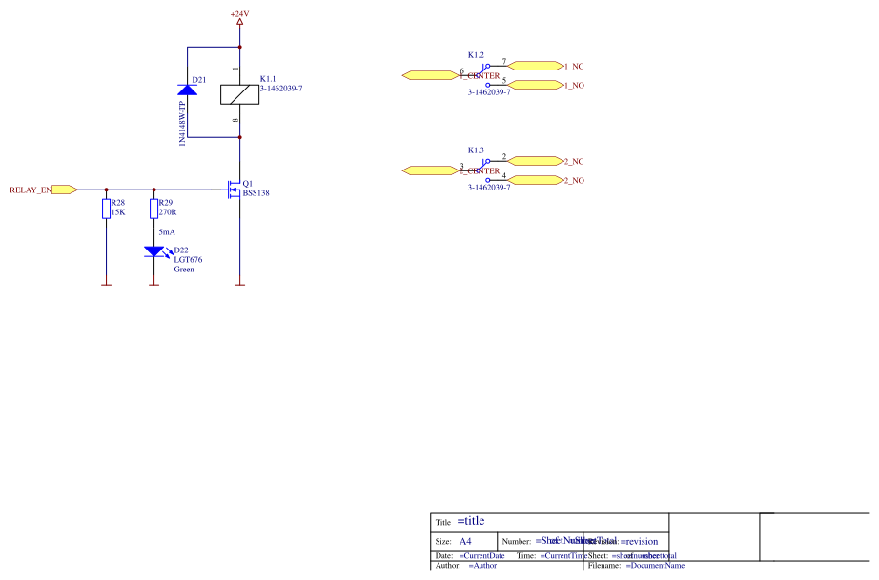This screenshot has width=879, height=580.
Task: Select the Q1 BSS138 MOSFET symbol
Action: [x=234, y=190]
